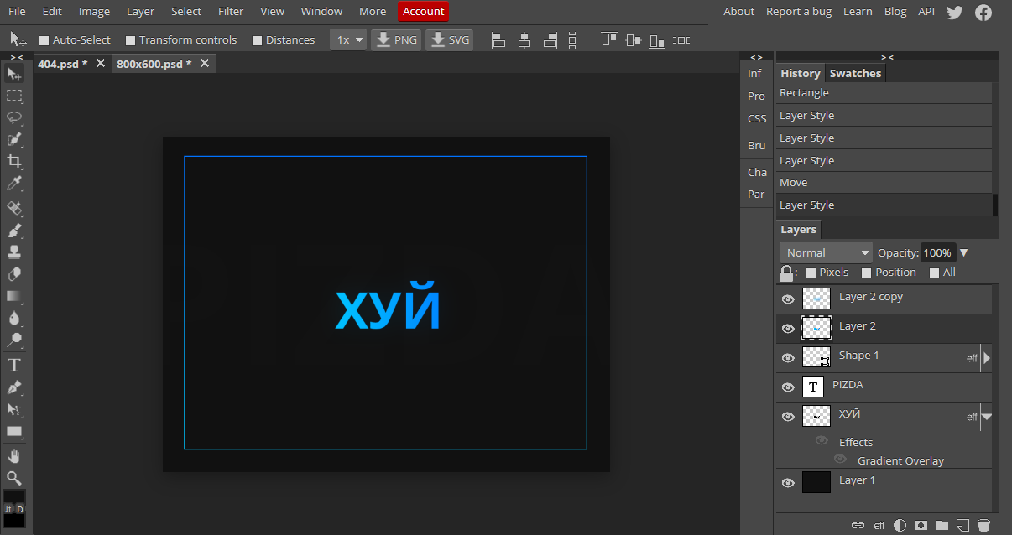This screenshot has width=1012, height=535.
Task: Export the image as PNG
Action: [396, 40]
